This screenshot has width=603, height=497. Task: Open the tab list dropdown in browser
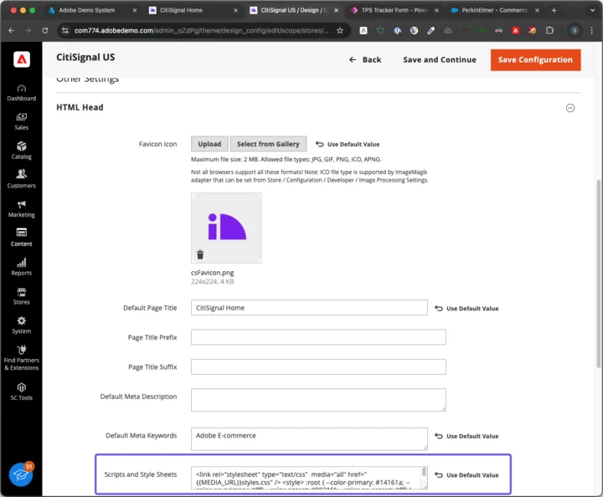coord(592,10)
